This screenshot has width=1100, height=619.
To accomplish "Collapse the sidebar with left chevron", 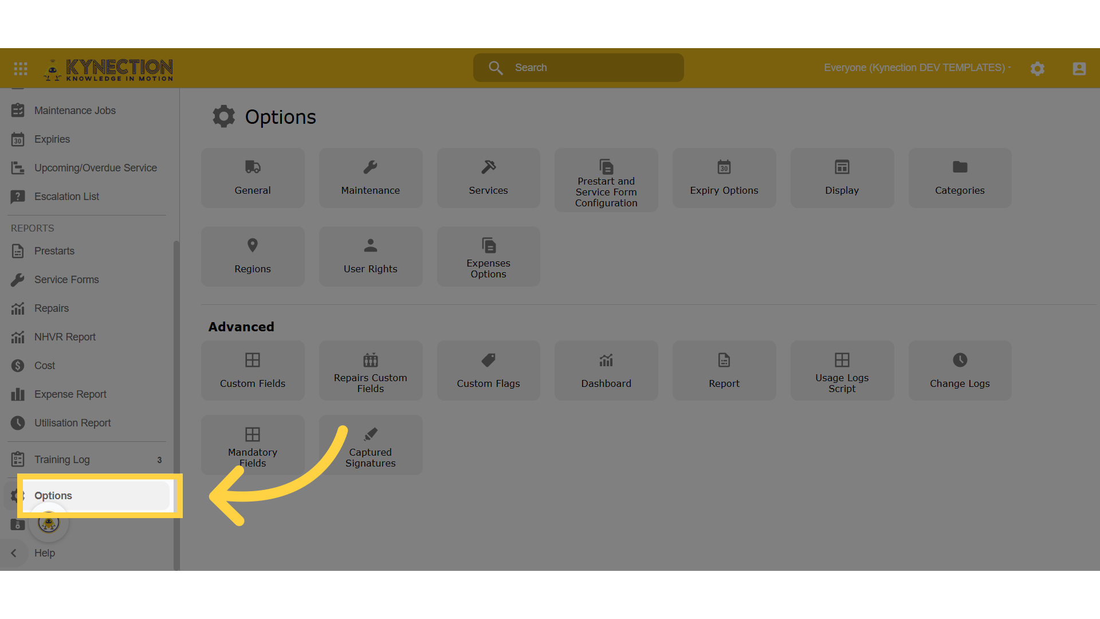I will (x=14, y=553).
